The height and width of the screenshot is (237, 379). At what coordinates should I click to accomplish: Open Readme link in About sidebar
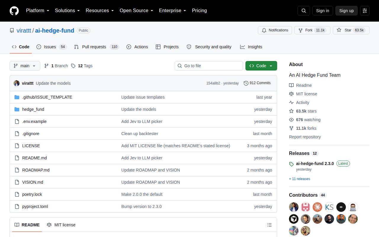click(x=300, y=85)
